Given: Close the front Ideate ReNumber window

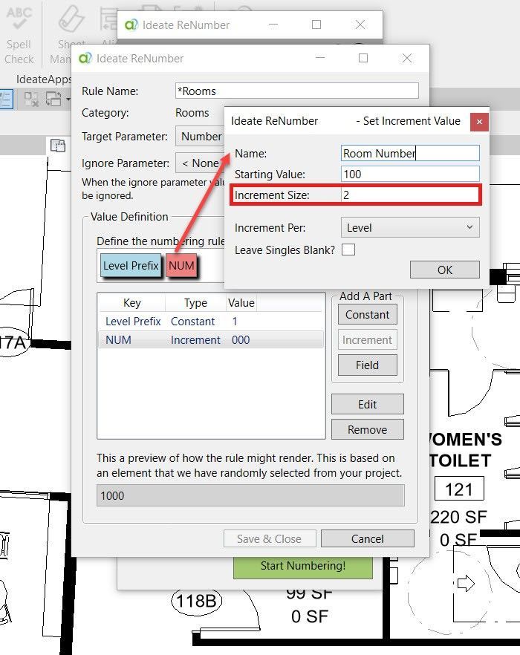Looking at the screenshot, I should pyautogui.click(x=407, y=58).
